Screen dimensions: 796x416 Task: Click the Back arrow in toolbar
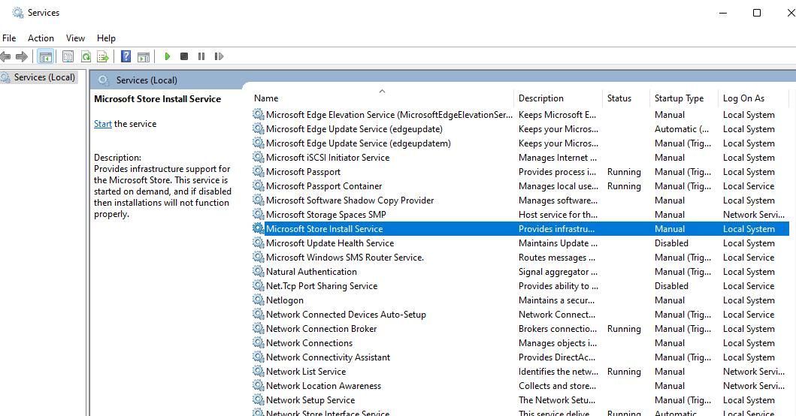(5, 56)
